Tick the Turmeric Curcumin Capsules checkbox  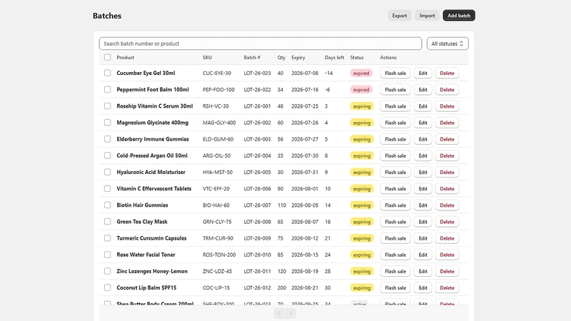point(108,238)
